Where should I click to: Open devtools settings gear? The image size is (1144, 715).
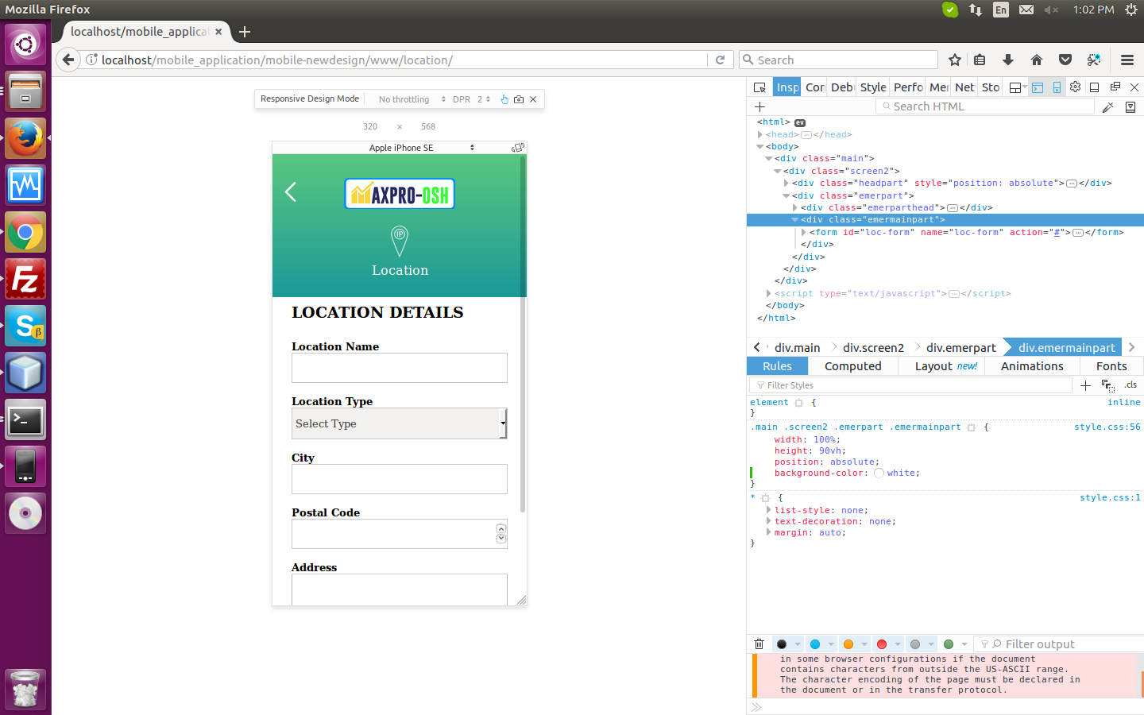[x=1075, y=87]
